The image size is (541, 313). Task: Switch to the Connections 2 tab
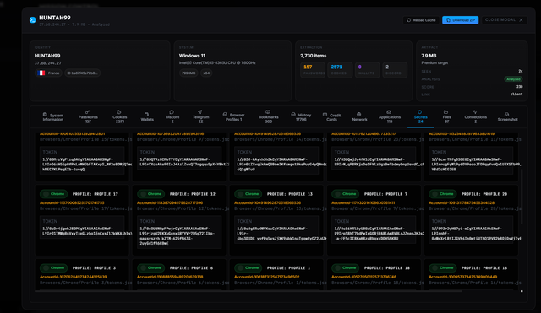tap(475, 116)
